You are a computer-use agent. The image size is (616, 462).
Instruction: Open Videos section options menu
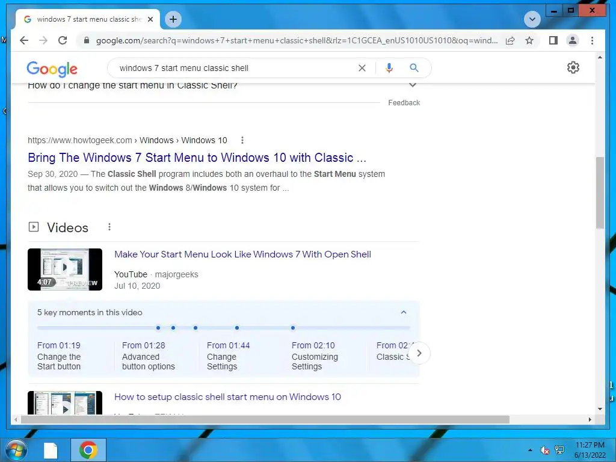coord(109,227)
